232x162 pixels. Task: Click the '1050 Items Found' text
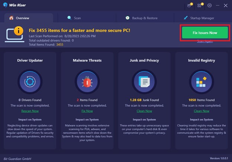202,100
